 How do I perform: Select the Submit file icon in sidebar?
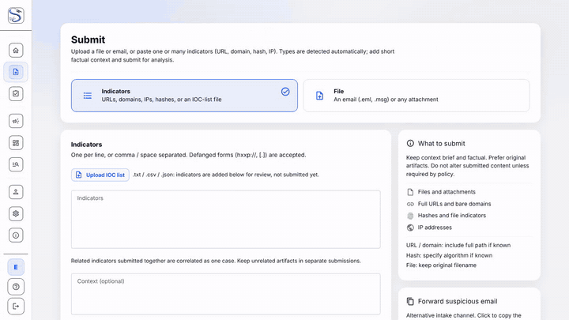click(16, 72)
